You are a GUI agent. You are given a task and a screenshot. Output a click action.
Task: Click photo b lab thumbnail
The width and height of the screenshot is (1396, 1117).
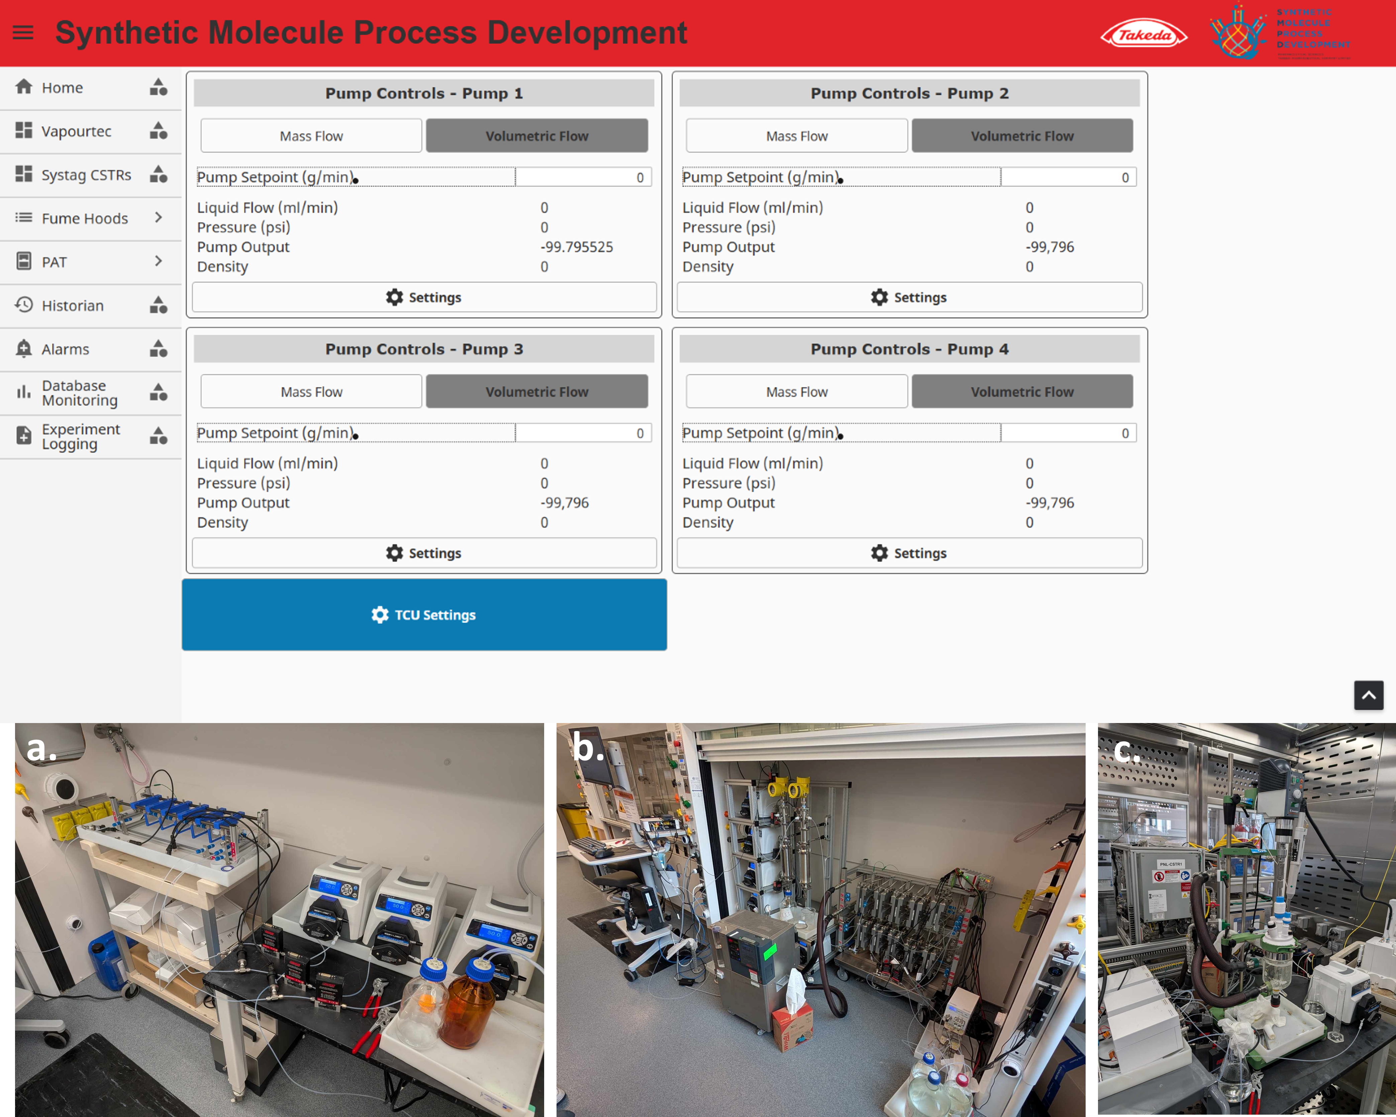coord(820,919)
